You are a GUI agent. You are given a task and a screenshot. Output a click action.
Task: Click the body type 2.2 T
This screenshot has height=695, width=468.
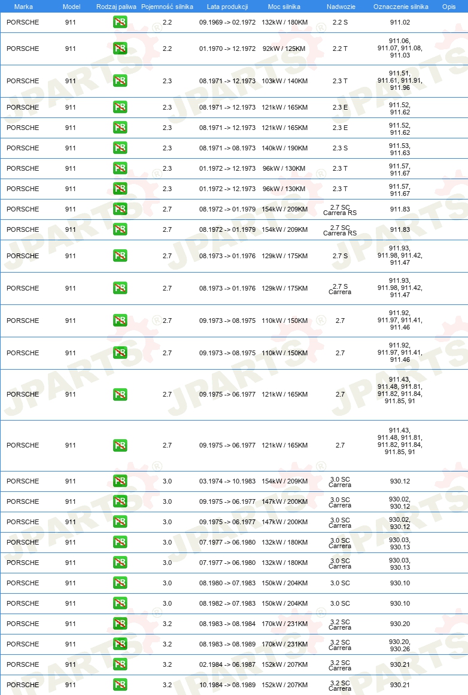tap(340, 49)
